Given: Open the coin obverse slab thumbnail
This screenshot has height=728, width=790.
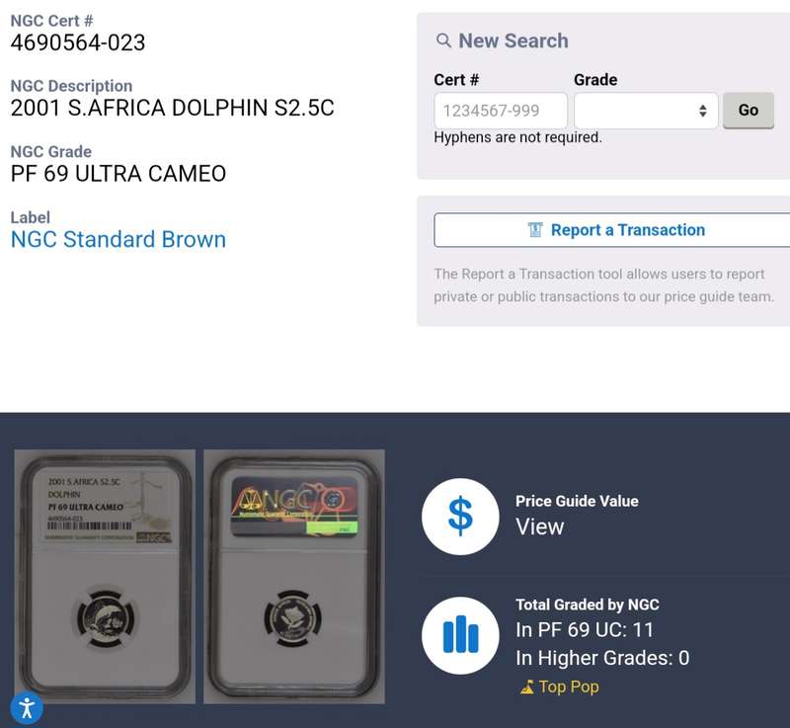Looking at the screenshot, I should (105, 576).
